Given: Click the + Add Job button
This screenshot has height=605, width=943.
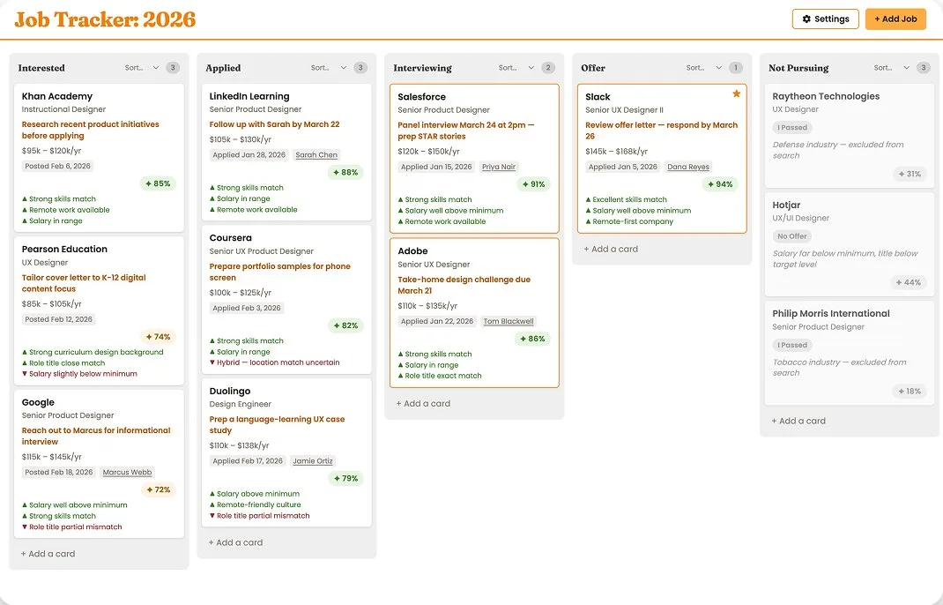Looking at the screenshot, I should [895, 19].
